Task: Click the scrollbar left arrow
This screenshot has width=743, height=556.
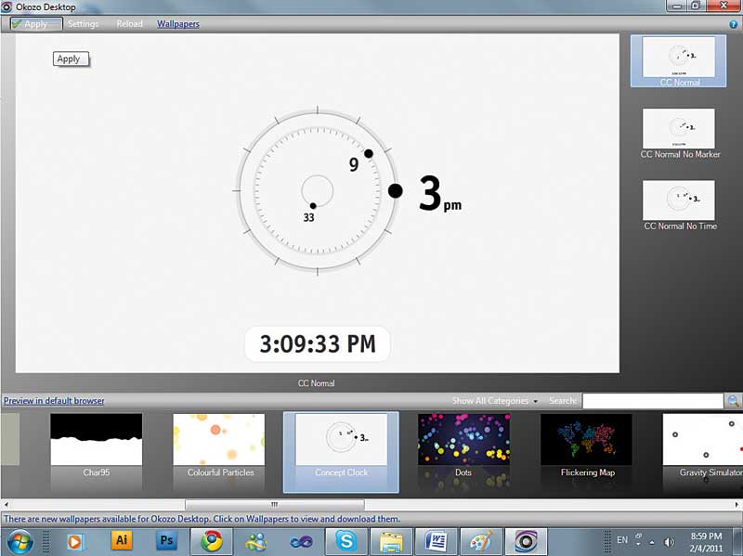Action: point(7,504)
